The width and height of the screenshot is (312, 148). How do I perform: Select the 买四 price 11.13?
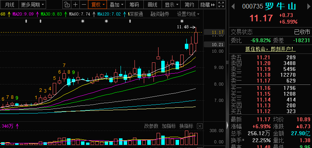coord(263,105)
